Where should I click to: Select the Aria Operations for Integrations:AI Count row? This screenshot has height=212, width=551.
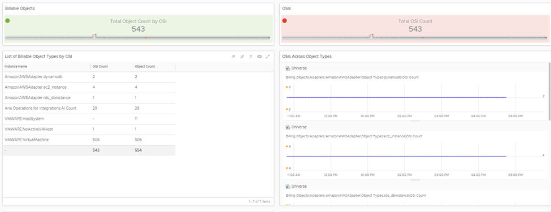[x=89, y=109]
